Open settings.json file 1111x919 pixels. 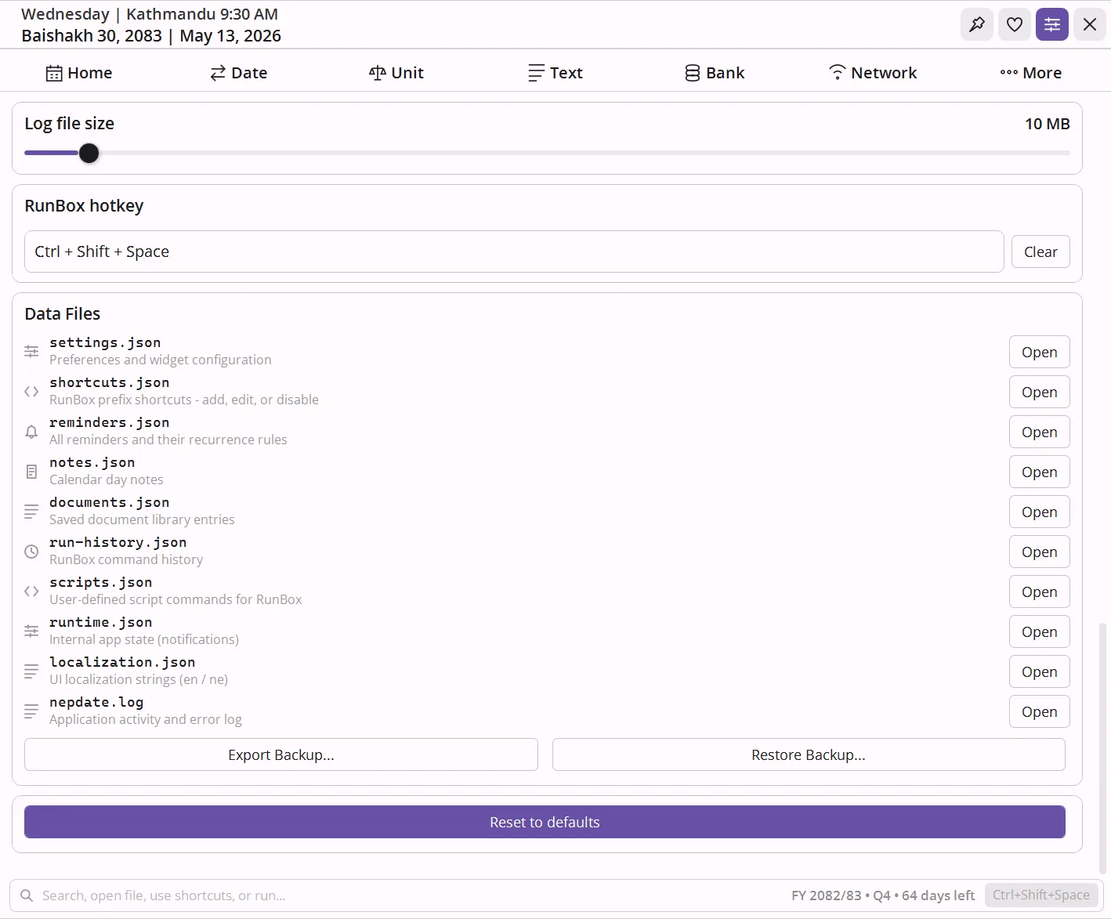pyautogui.click(x=1040, y=352)
